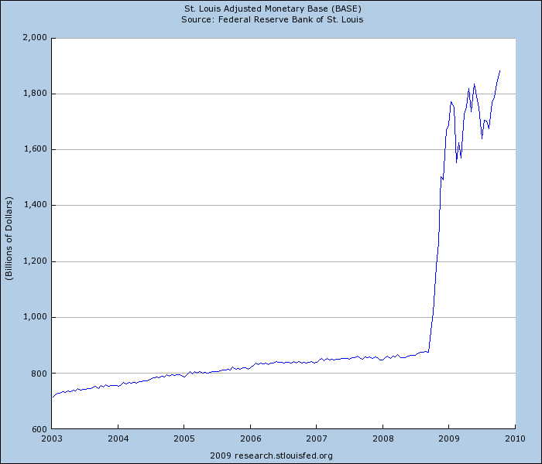Click the x-axis year label '2004'
Image resolution: width=542 pixels, height=464 pixels.
[x=118, y=438]
